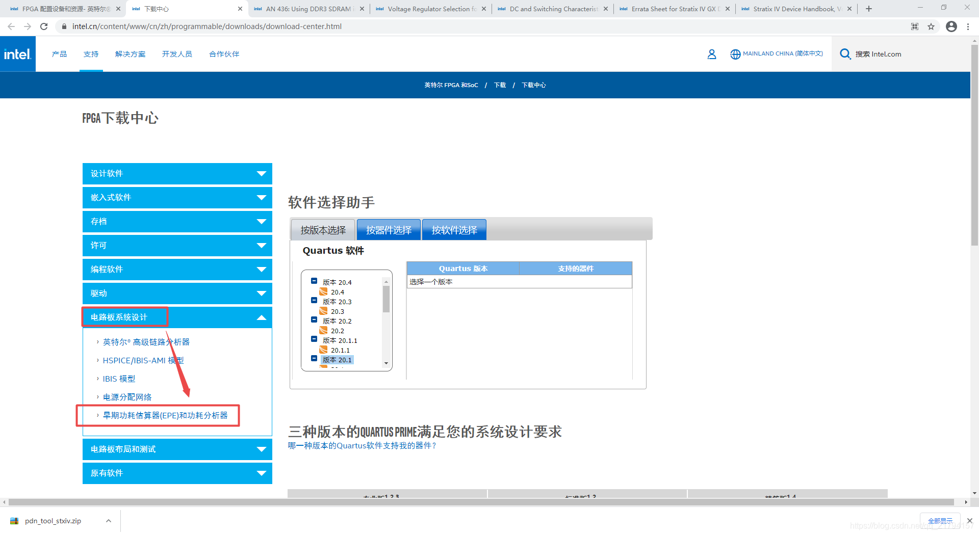
Task: Expand the 原有软件 sidebar section
Action: point(177,473)
